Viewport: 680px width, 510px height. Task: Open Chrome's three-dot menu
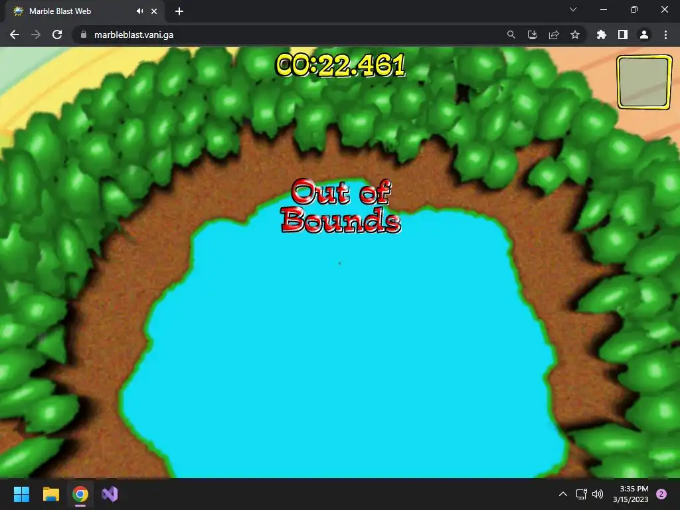(x=665, y=35)
